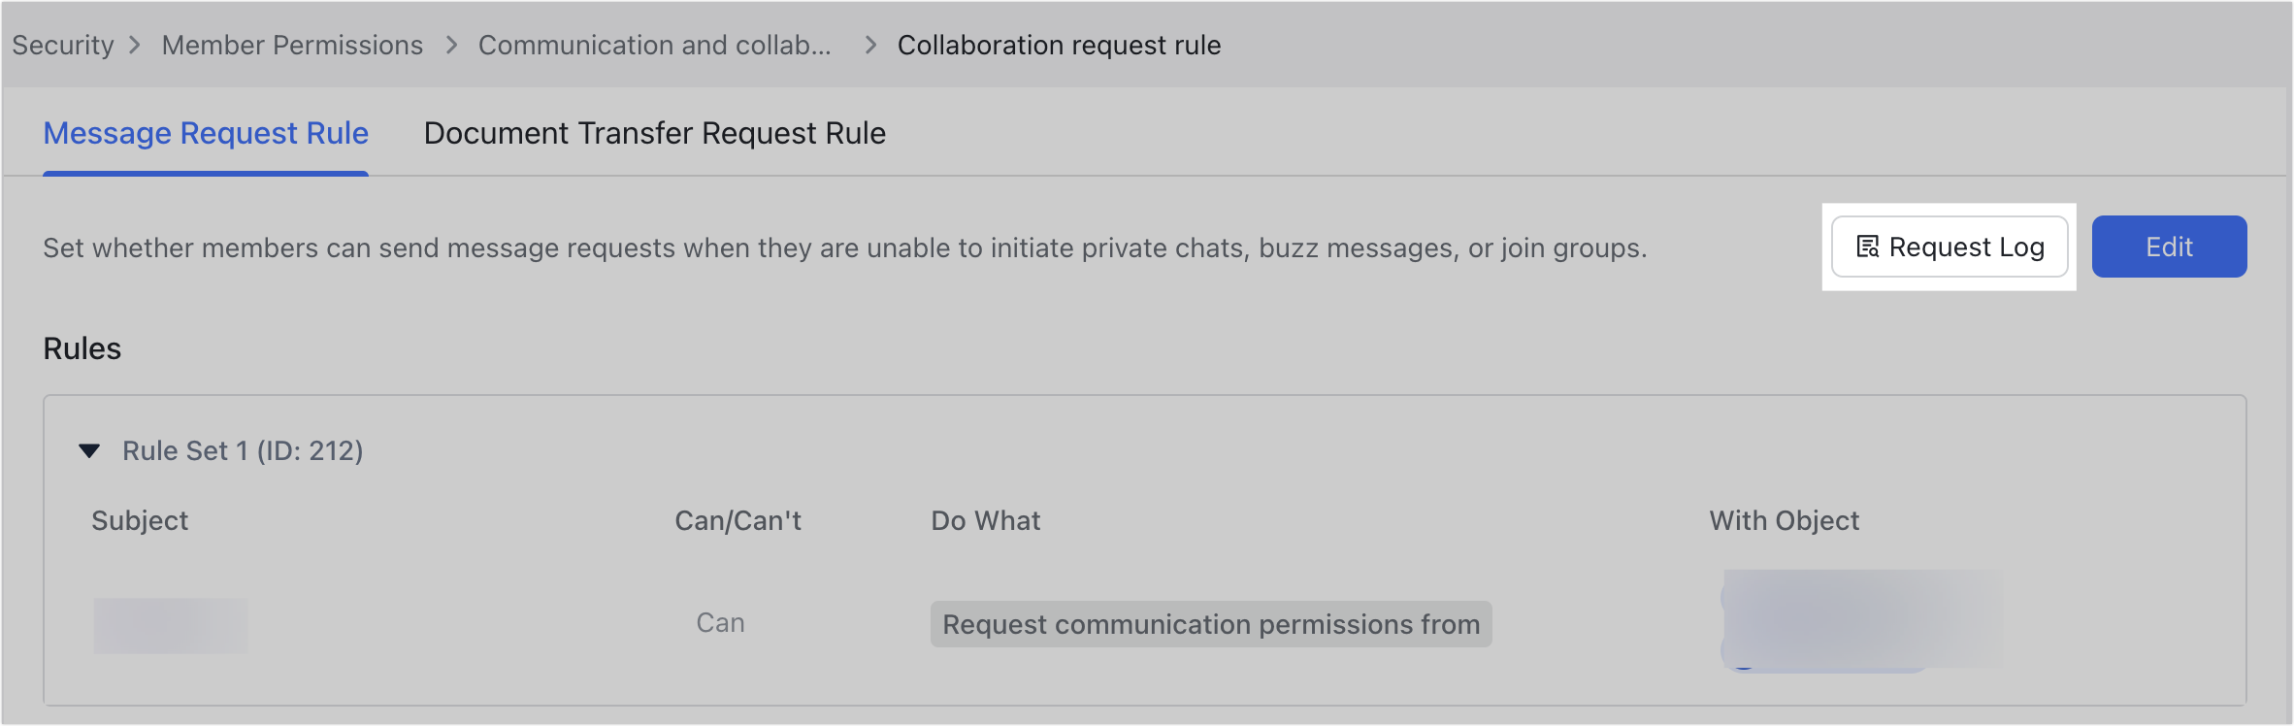Expand the truncated Communication and collab breadcrumb

coord(656,45)
